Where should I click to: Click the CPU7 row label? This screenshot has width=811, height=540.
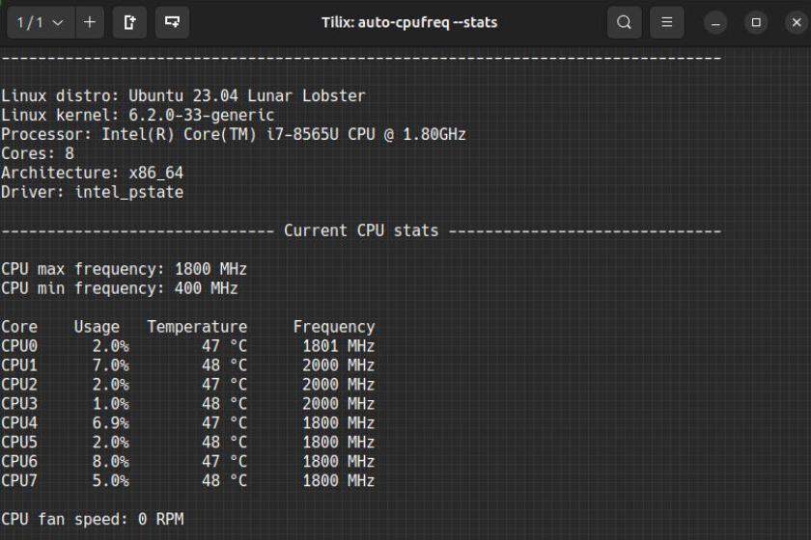click(x=19, y=480)
